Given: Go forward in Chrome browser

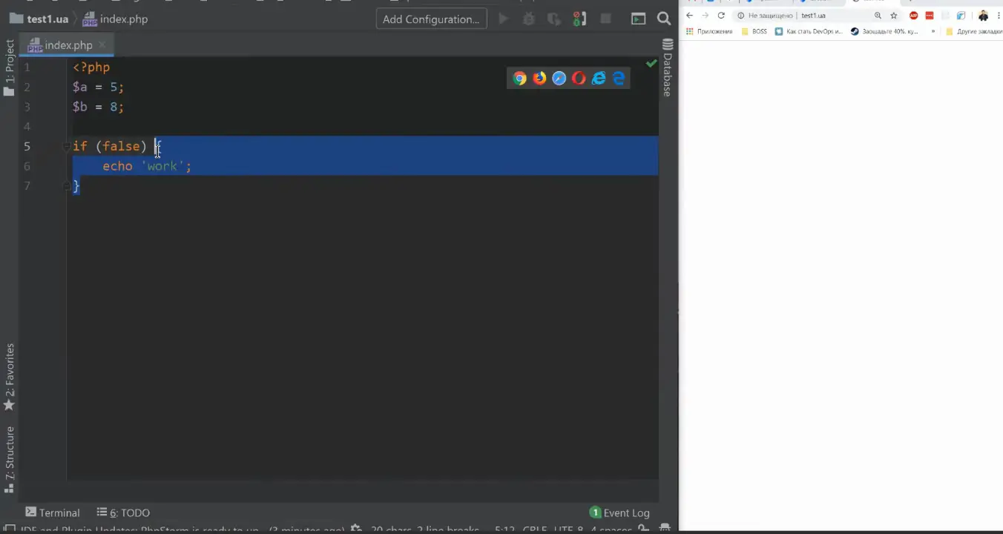Looking at the screenshot, I should [x=705, y=16].
